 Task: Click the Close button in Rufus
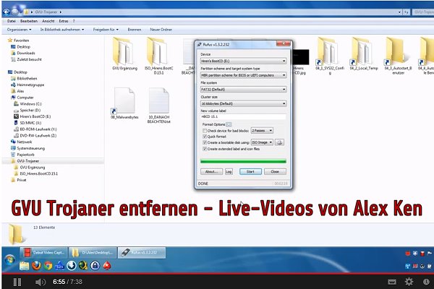pyautogui.click(x=275, y=172)
